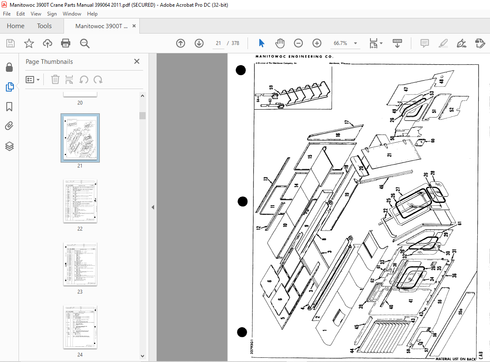Screen dimensions: 490x362
Task: Open the Sign document tool
Action: [461, 43]
